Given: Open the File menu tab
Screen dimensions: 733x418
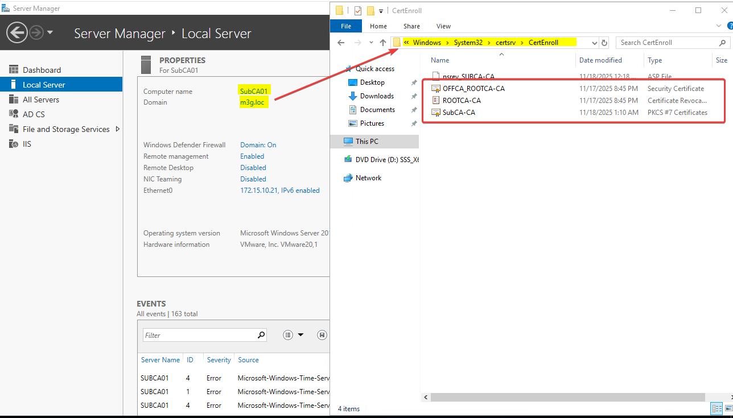Looking at the screenshot, I should pyautogui.click(x=346, y=26).
